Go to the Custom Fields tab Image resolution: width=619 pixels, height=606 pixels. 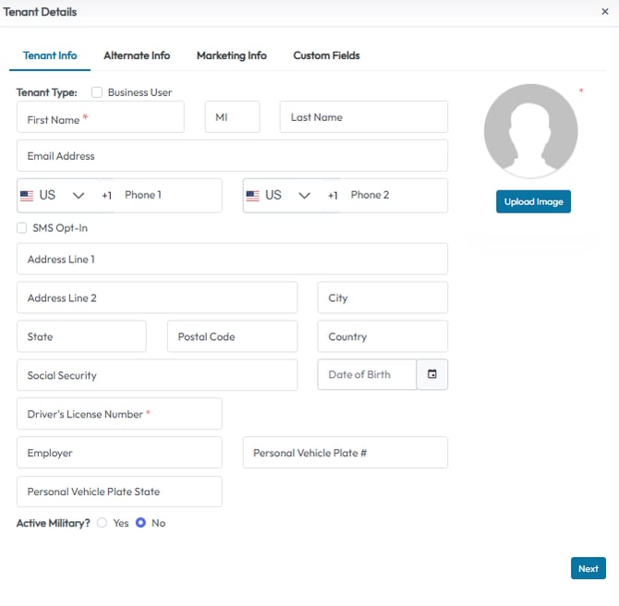326,55
